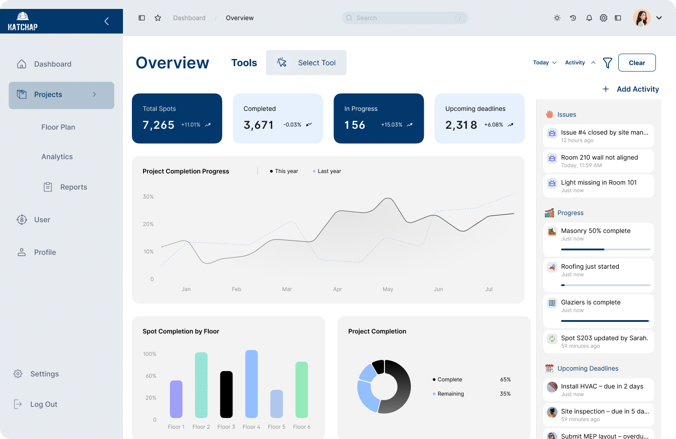The width and height of the screenshot is (676, 439).
Task: Click the filter funnel icon
Action: [x=607, y=63]
